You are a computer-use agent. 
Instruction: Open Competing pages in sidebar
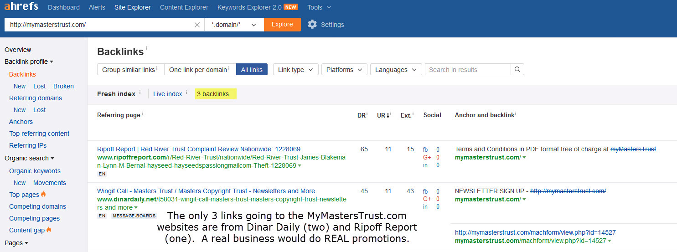point(34,218)
